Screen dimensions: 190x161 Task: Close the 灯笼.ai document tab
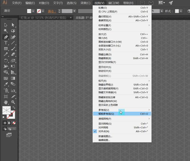click(x=71, y=18)
